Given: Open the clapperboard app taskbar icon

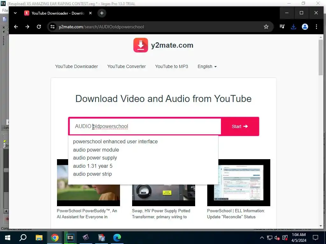Looking at the screenshot, I should coord(86,238).
